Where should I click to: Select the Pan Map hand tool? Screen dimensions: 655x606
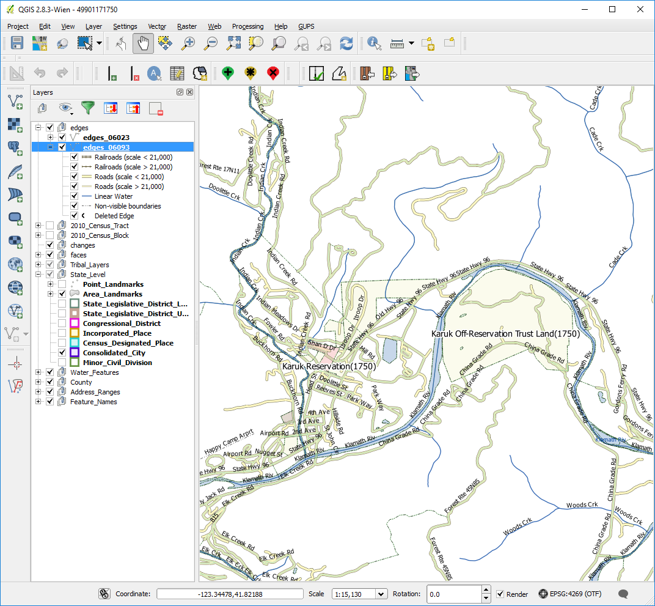click(143, 43)
